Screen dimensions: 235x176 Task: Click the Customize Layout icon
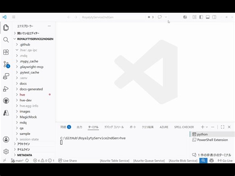(194, 17)
